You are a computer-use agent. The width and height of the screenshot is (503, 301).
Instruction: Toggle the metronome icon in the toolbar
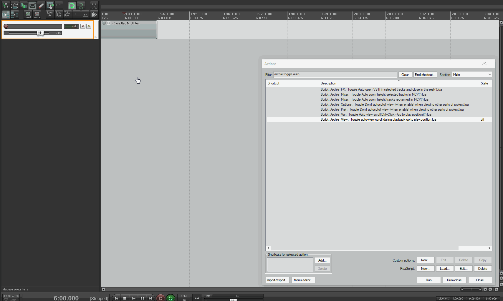tap(6, 5)
